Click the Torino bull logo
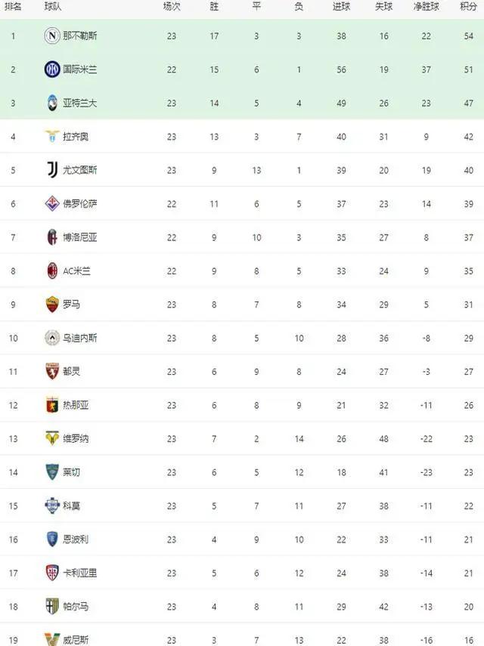484x646 pixels. click(x=52, y=371)
